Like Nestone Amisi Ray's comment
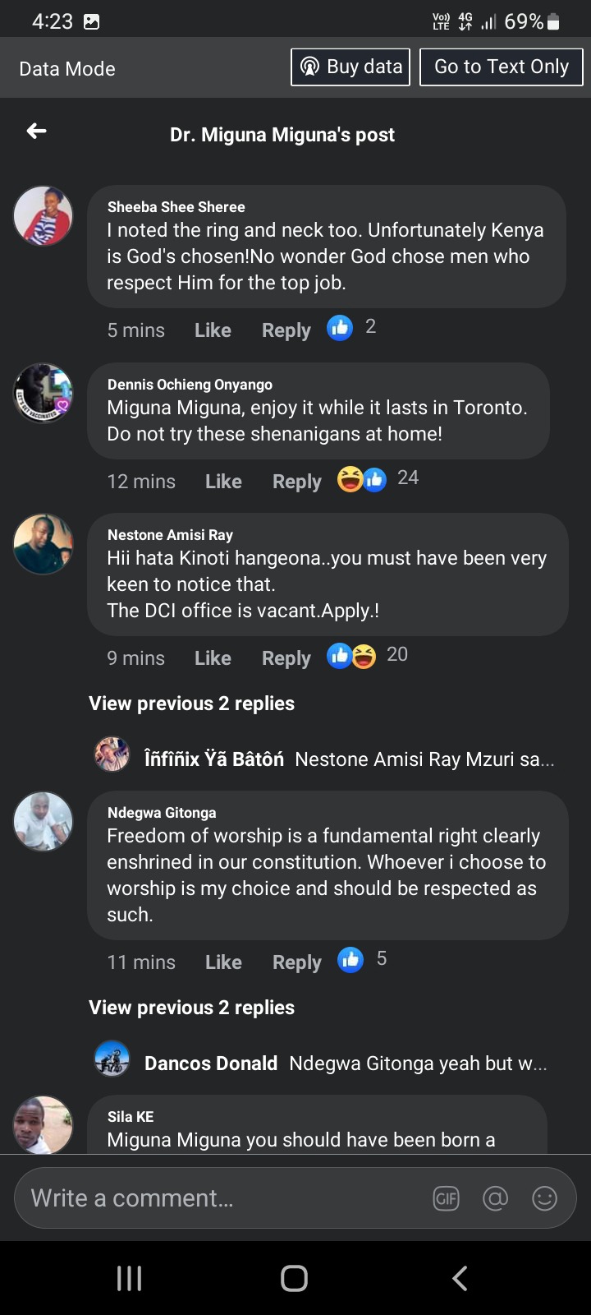 213,658
